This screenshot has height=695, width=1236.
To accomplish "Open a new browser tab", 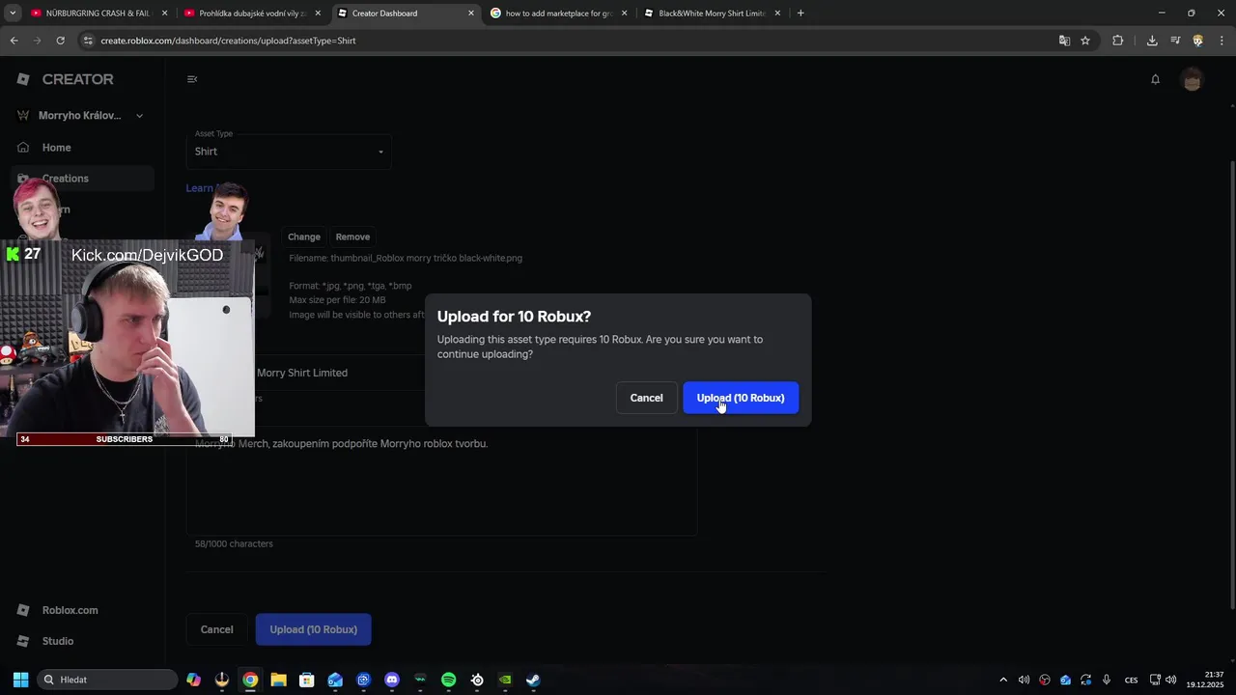I will pos(801,14).
